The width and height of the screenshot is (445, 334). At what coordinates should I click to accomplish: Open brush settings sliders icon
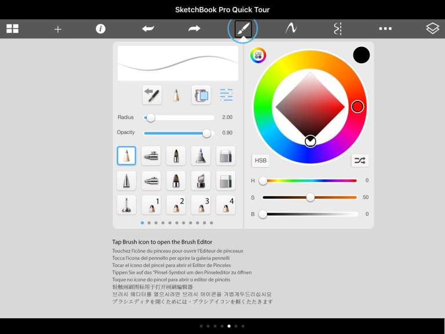(226, 95)
